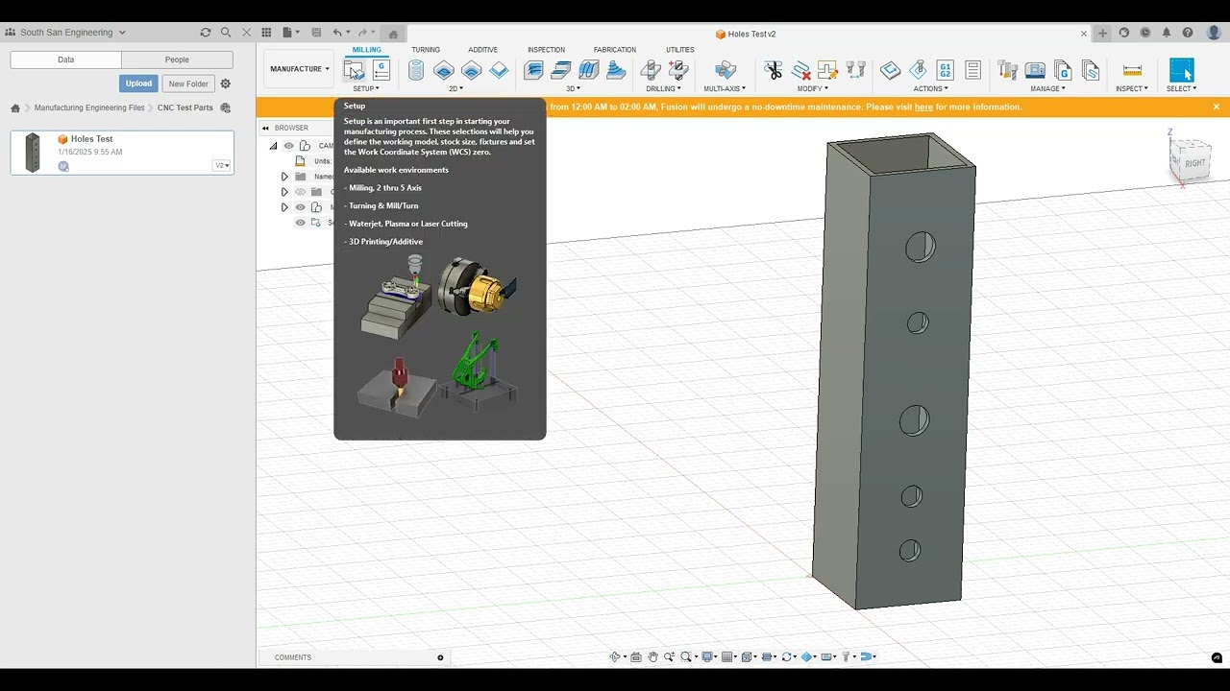This screenshot has height=691, width=1230.
Task: Click the Hole Recognition icon
Action: [x=678, y=70]
